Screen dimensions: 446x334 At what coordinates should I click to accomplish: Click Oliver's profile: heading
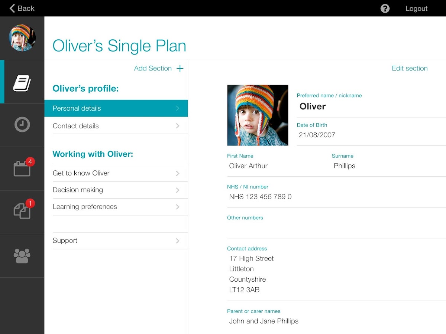coord(85,89)
